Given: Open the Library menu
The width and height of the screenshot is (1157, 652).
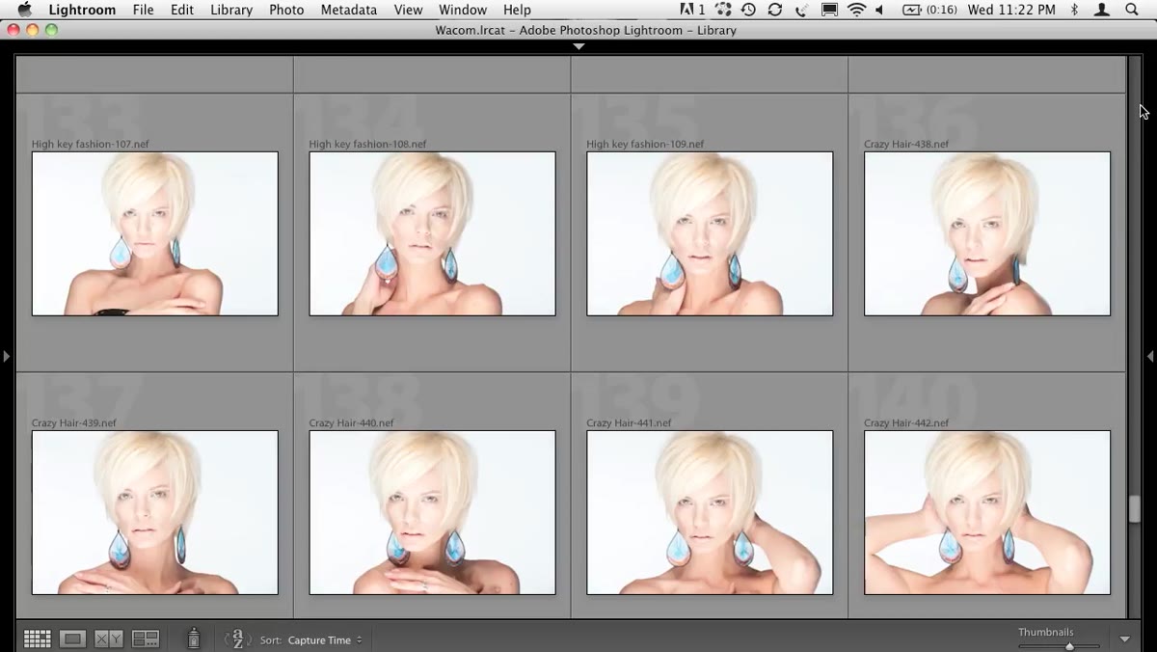Looking at the screenshot, I should click(231, 10).
